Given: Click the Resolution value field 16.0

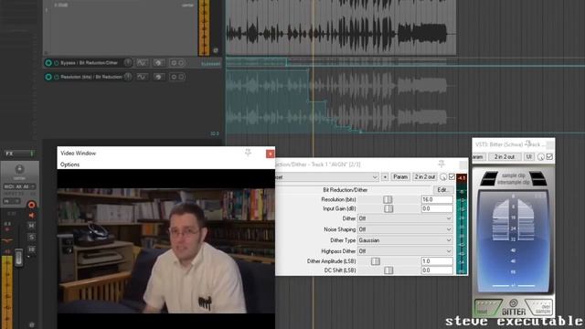Looking at the screenshot, I should (x=437, y=199).
